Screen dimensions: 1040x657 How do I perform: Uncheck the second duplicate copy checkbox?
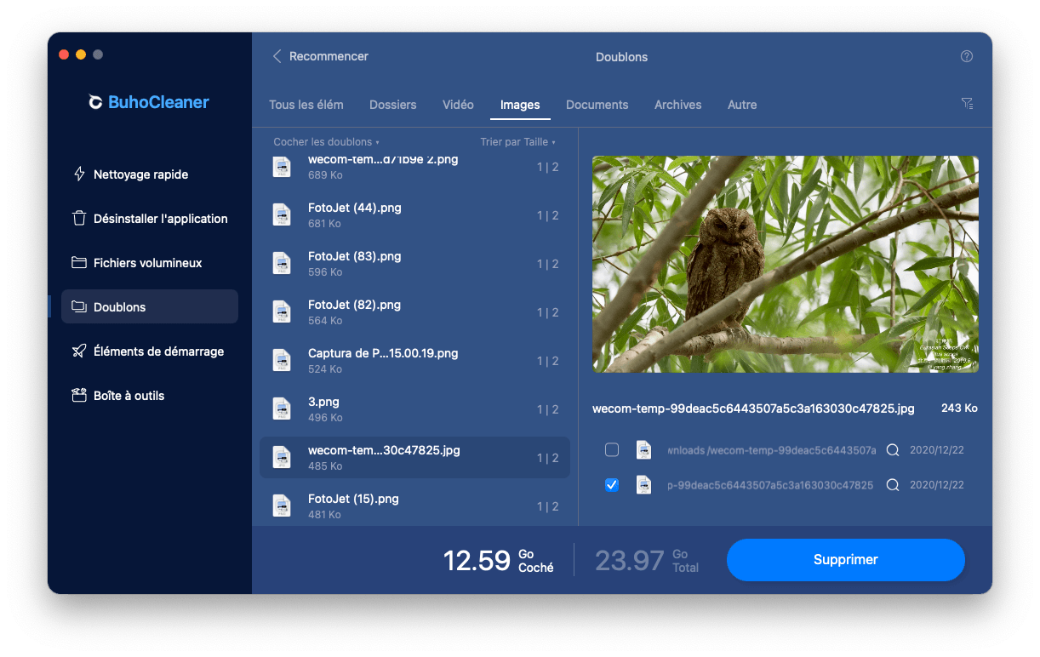click(611, 485)
